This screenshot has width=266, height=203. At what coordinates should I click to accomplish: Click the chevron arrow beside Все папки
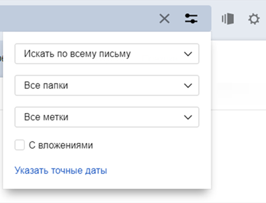click(x=188, y=86)
